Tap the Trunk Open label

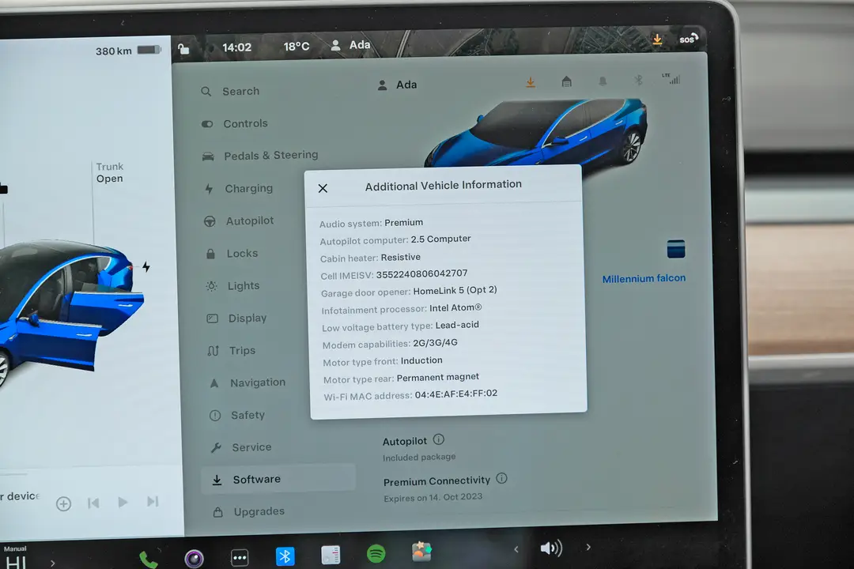[109, 172]
